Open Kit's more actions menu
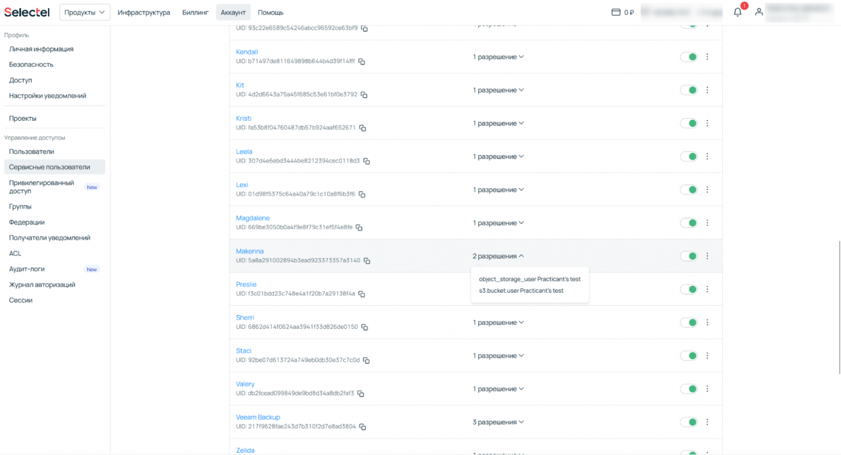841x455 pixels. click(x=707, y=90)
